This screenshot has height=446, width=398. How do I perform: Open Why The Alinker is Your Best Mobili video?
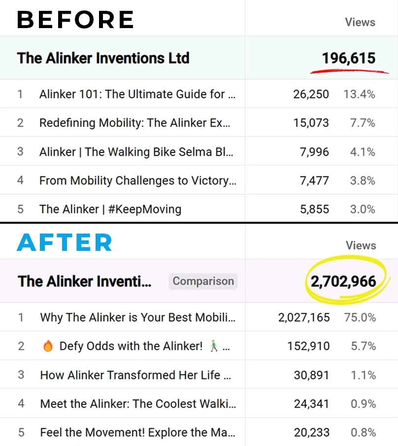138,317
